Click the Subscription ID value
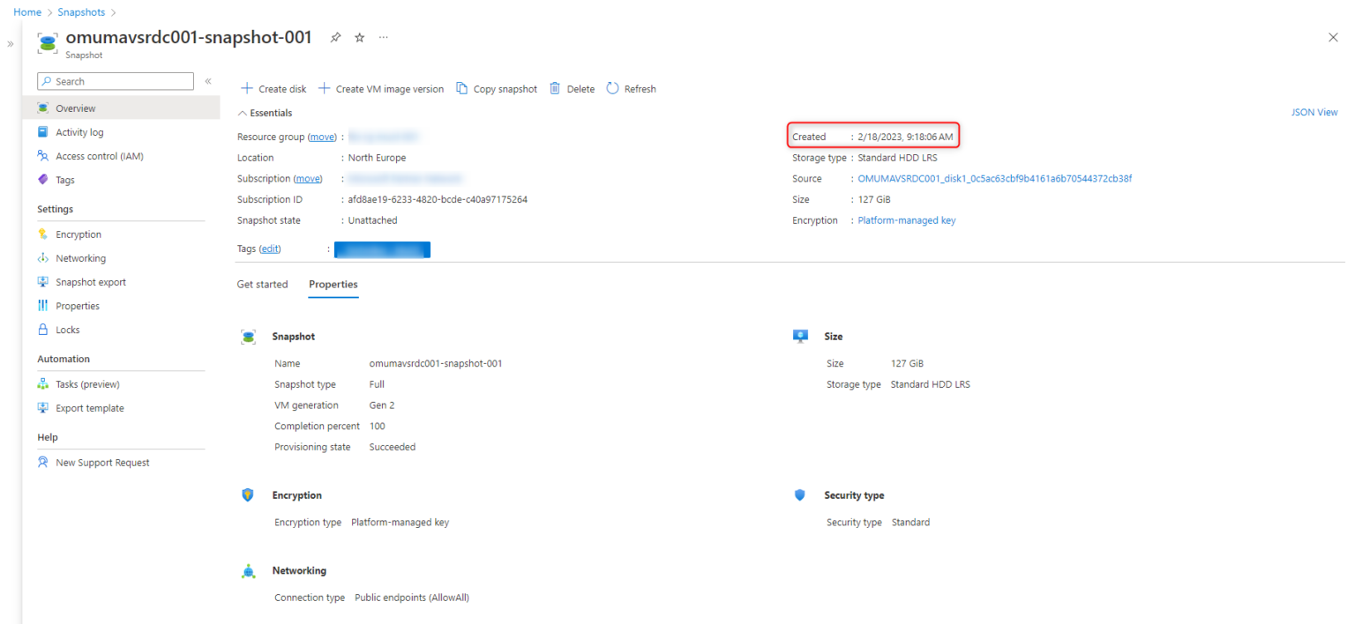This screenshot has height=624, width=1355. pyautogui.click(x=438, y=199)
